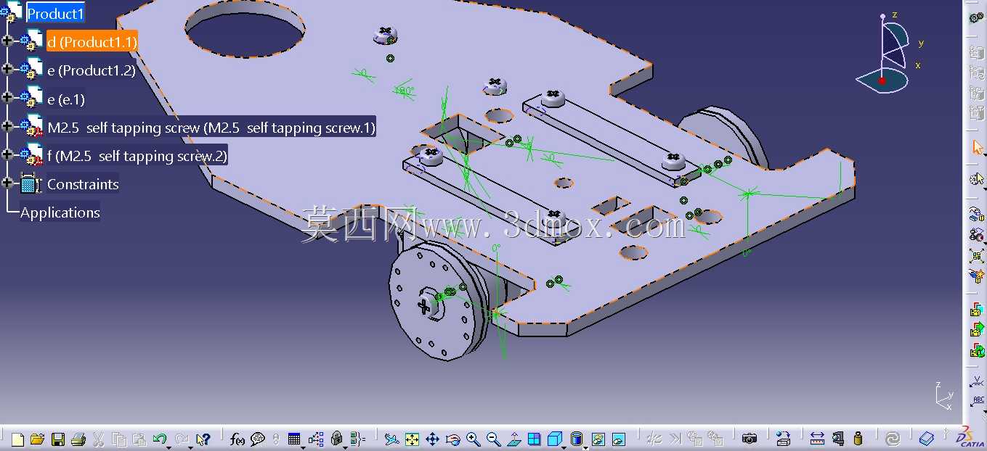Save with the floppy disk icon
The height and width of the screenshot is (451, 987).
(58, 439)
